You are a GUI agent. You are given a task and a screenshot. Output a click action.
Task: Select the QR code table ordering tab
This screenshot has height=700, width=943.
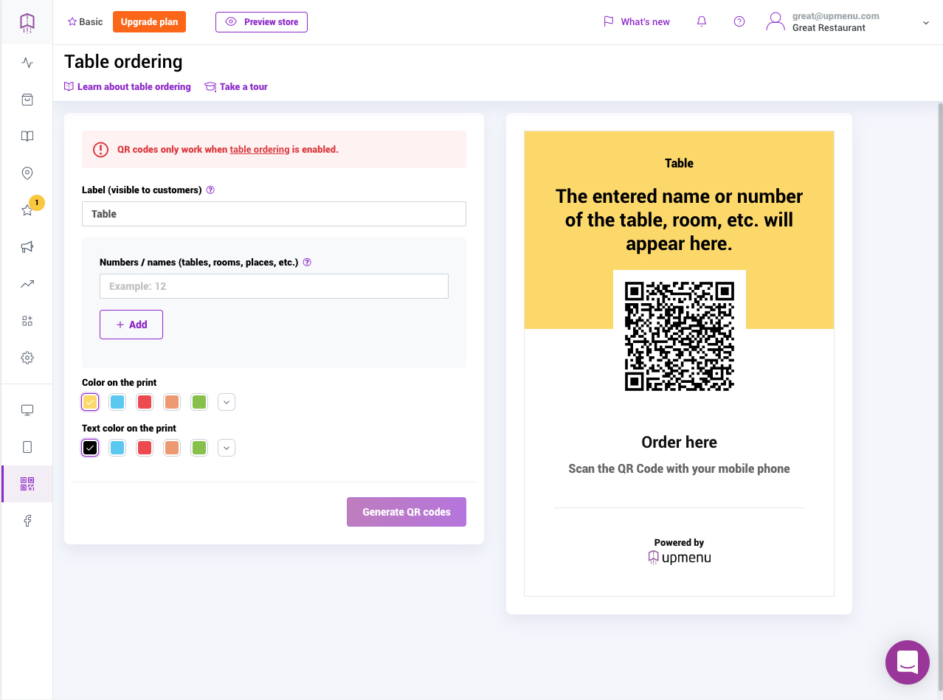click(27, 484)
